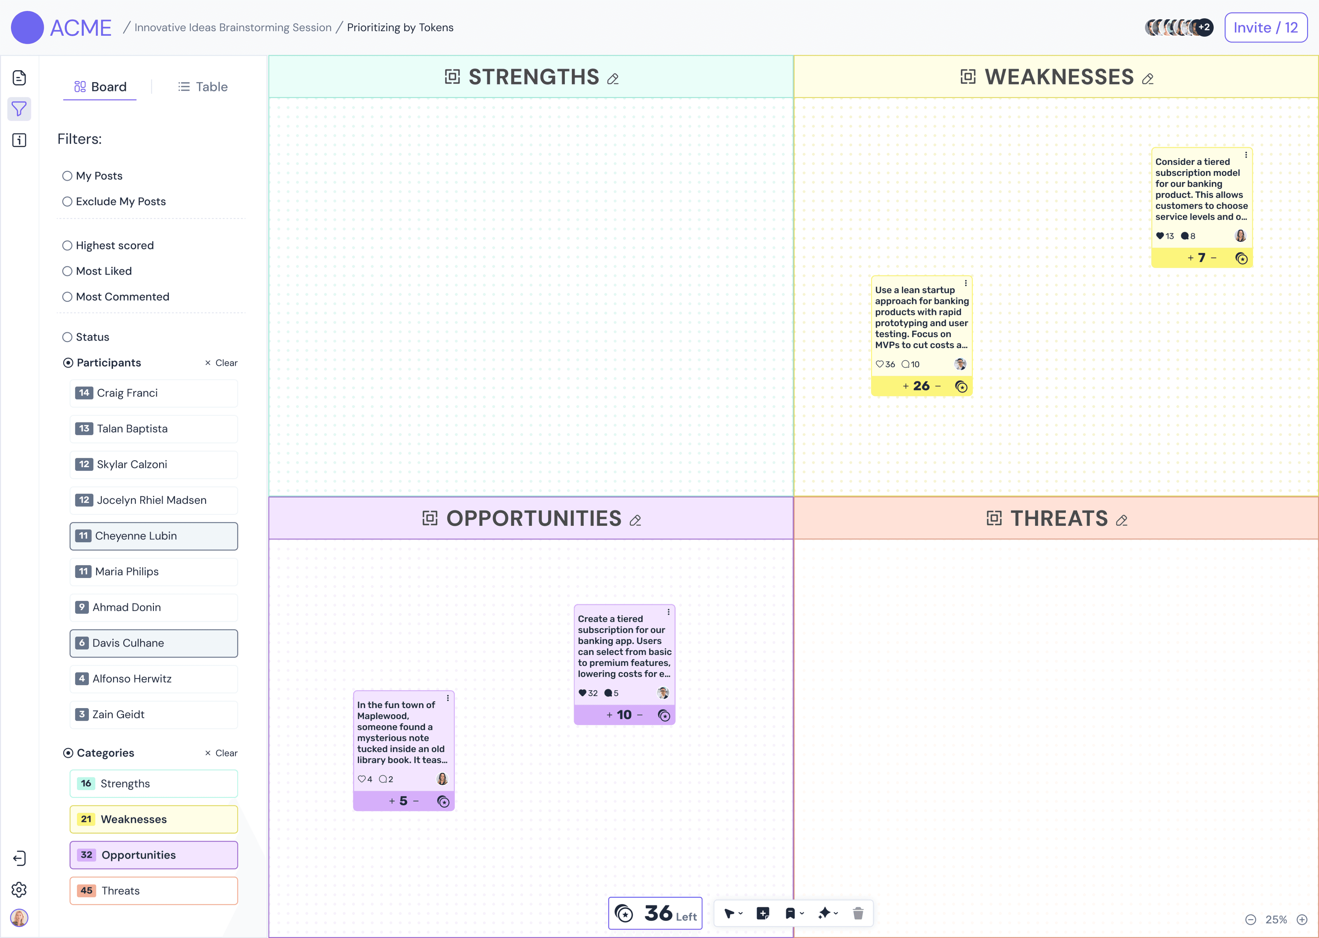The height and width of the screenshot is (938, 1319).
Task: Open Innovative Ideas Brainstorming Session breadcrumb
Action: tap(233, 27)
